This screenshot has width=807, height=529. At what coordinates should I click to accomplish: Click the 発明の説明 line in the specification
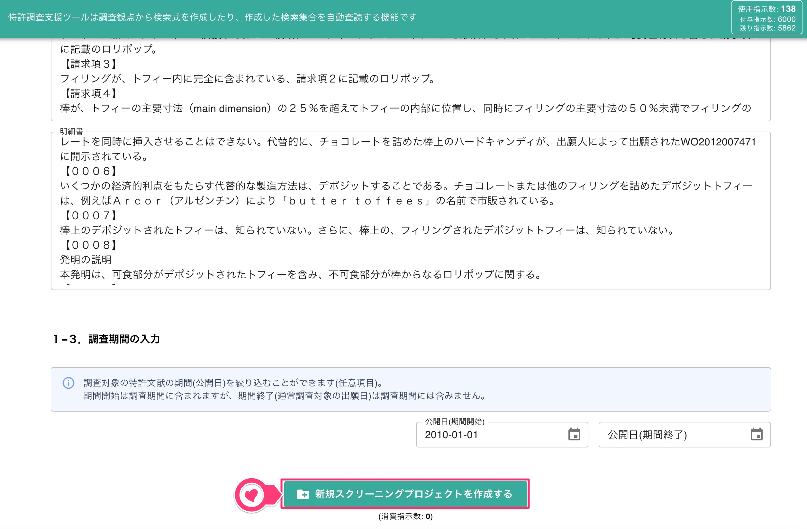pos(86,260)
